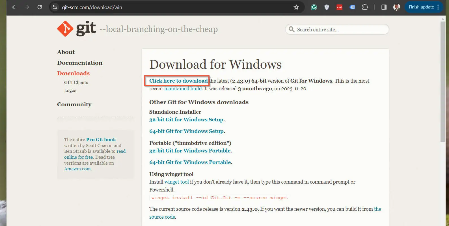Viewport: 449px width, 226px height.
Task: Open the blue extension icon in toolbar
Action: click(x=352, y=7)
